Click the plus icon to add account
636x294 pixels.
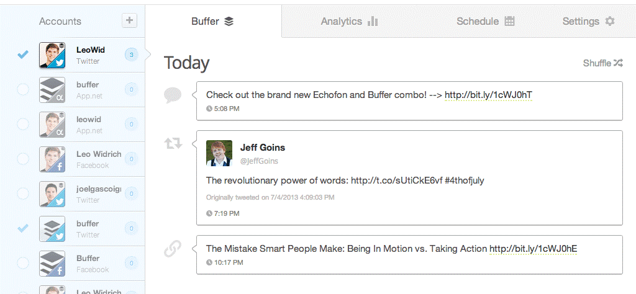129,20
